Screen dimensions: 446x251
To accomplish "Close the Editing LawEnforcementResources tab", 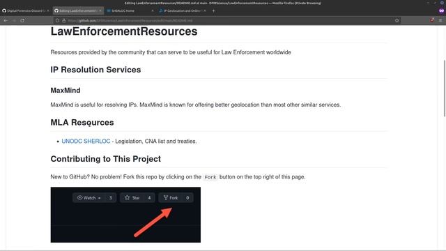I will pos(100,11).
